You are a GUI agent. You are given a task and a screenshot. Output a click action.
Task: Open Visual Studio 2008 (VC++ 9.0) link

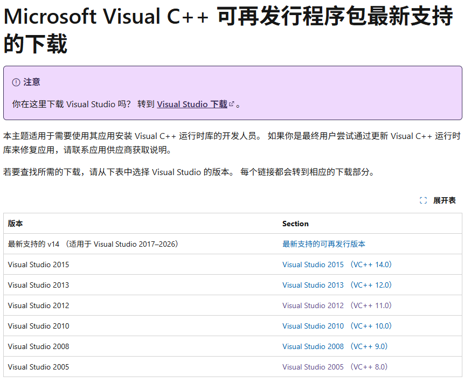(x=335, y=346)
